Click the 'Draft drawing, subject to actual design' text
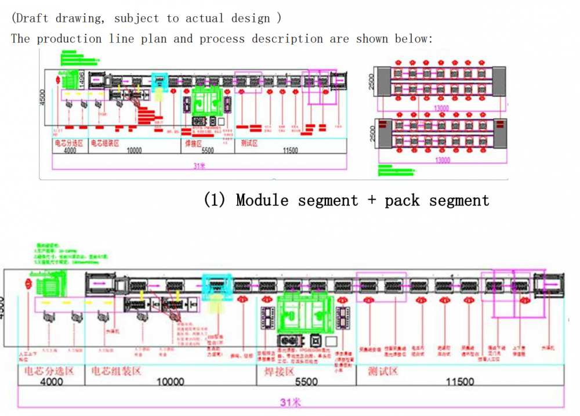This screenshot has height=416, width=580. [146, 17]
